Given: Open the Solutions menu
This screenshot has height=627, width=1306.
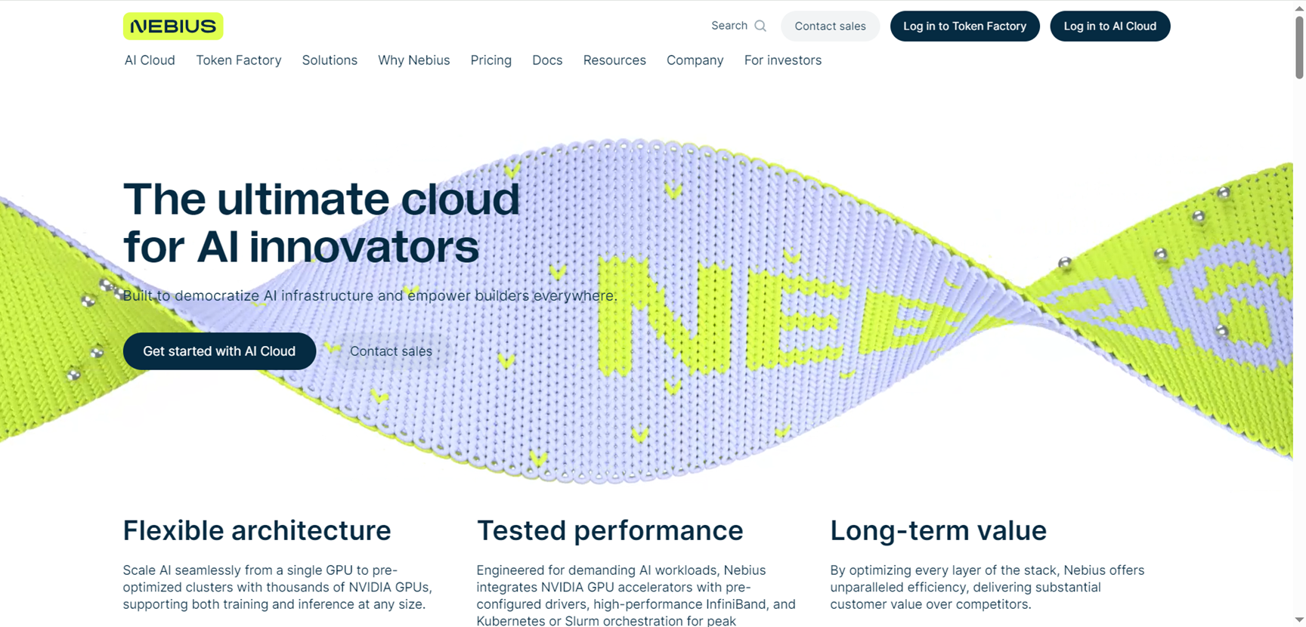Looking at the screenshot, I should pyautogui.click(x=330, y=60).
